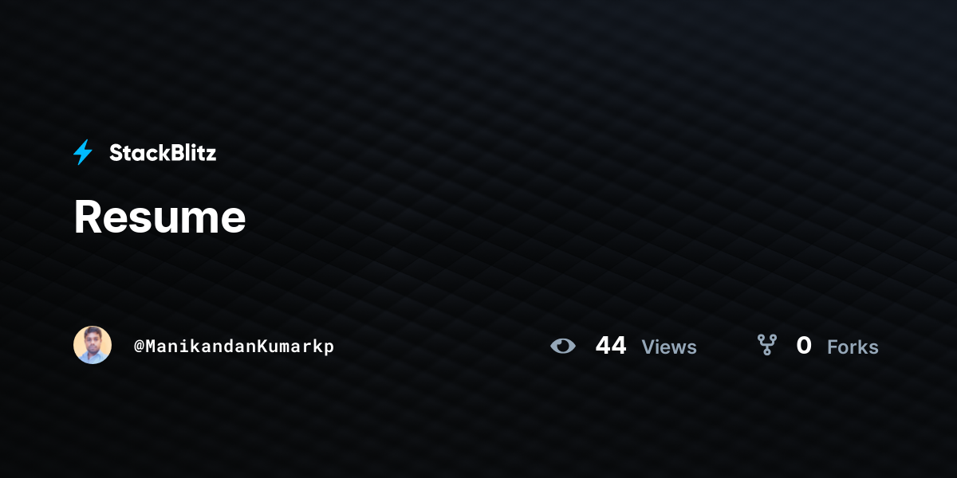957x478 pixels.
Task: Visit the author handle ManikandanKumarkp
Action: click(234, 347)
